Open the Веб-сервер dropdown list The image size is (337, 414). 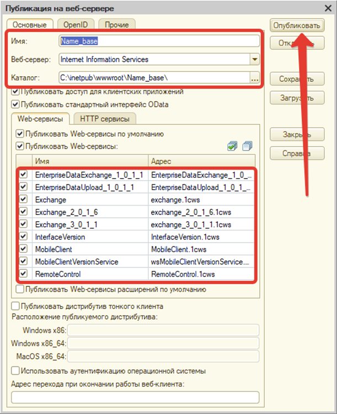click(x=254, y=59)
